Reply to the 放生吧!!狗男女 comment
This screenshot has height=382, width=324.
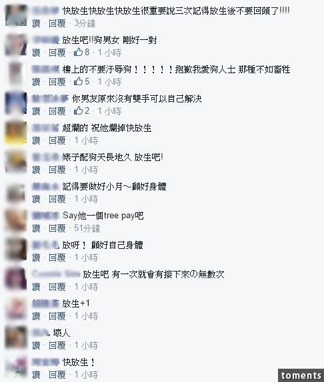[57, 53]
